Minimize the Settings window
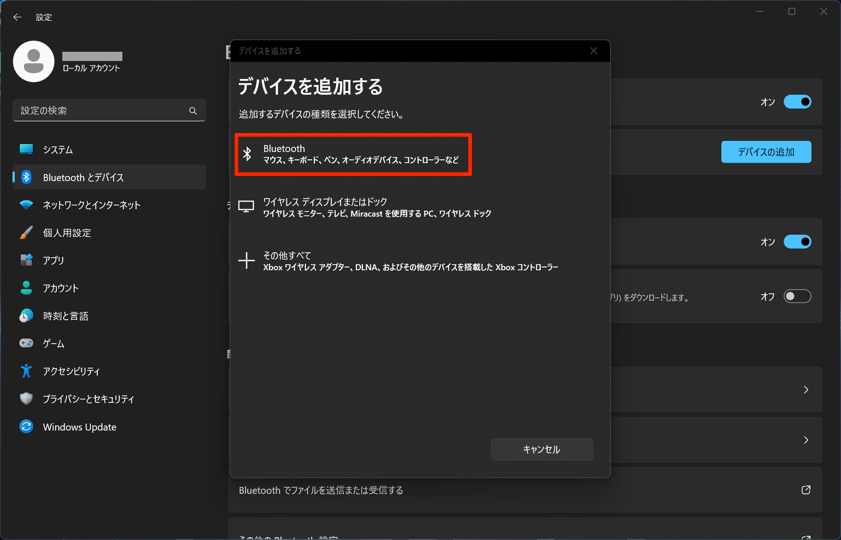The height and width of the screenshot is (540, 841). [x=760, y=12]
